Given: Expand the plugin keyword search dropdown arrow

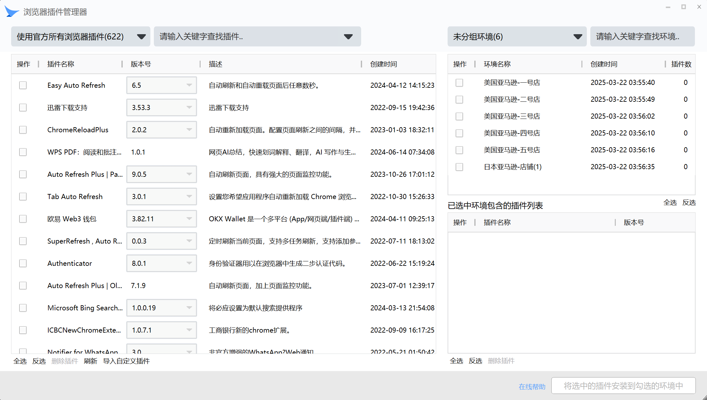Looking at the screenshot, I should click(348, 37).
